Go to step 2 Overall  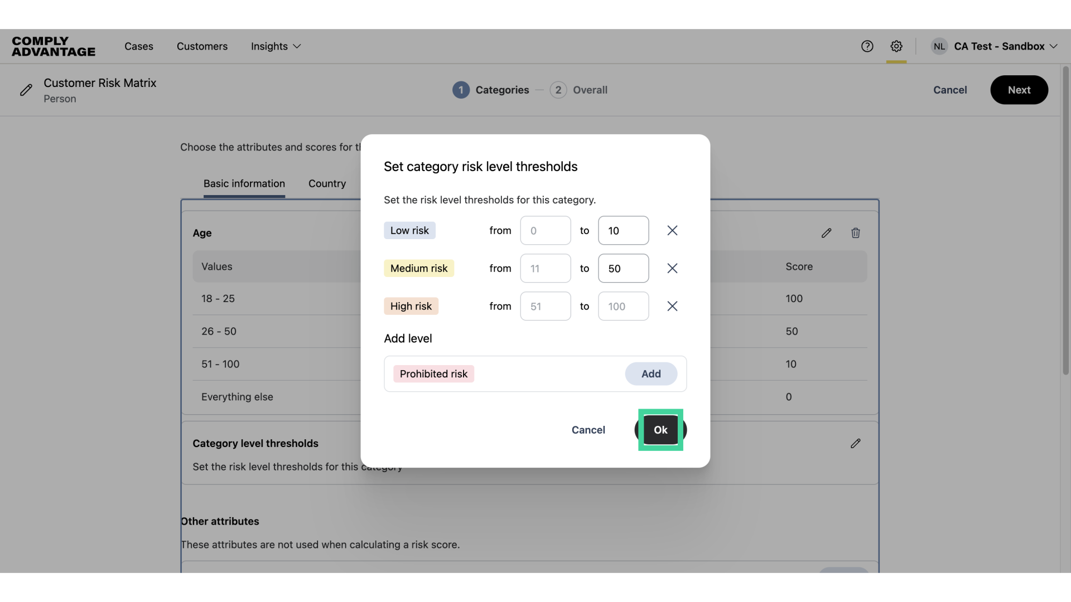(578, 90)
